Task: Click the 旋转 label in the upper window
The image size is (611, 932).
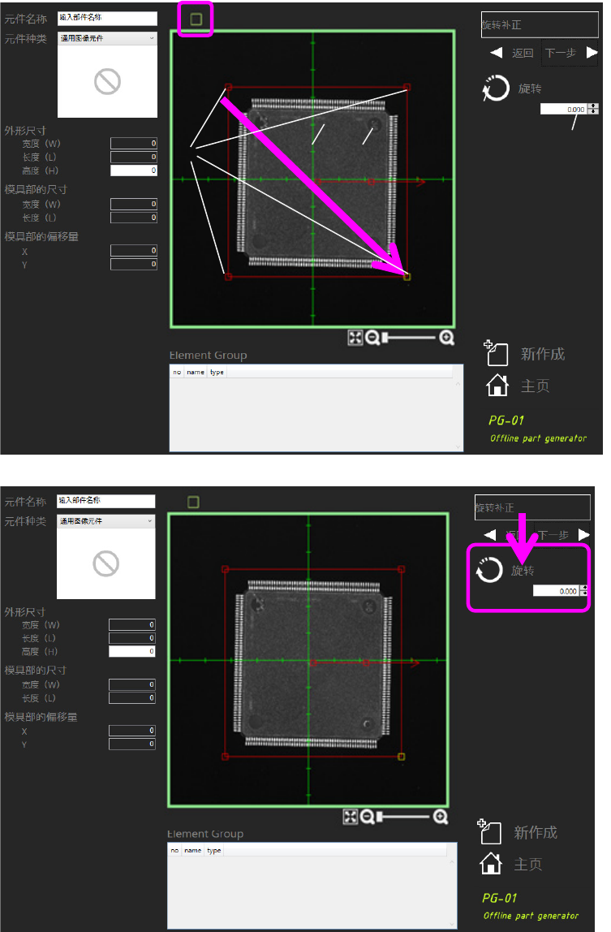Action: 530,88
